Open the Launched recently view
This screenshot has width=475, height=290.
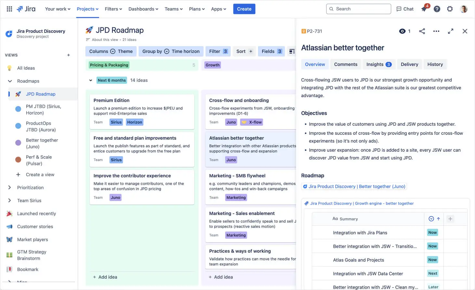click(x=36, y=213)
